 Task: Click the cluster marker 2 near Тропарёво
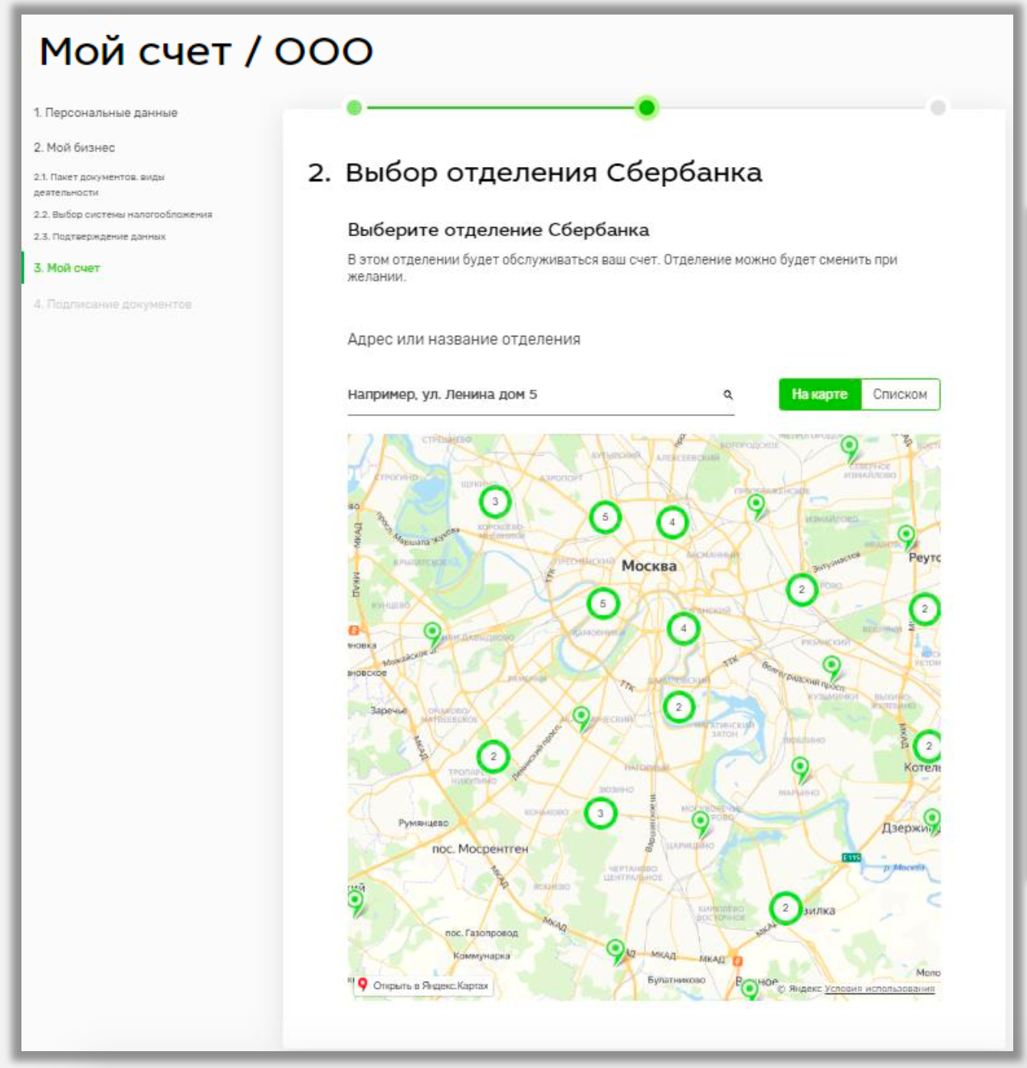click(x=494, y=755)
